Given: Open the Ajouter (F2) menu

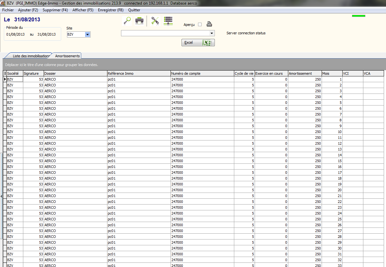Looking at the screenshot, I should 28,10.
